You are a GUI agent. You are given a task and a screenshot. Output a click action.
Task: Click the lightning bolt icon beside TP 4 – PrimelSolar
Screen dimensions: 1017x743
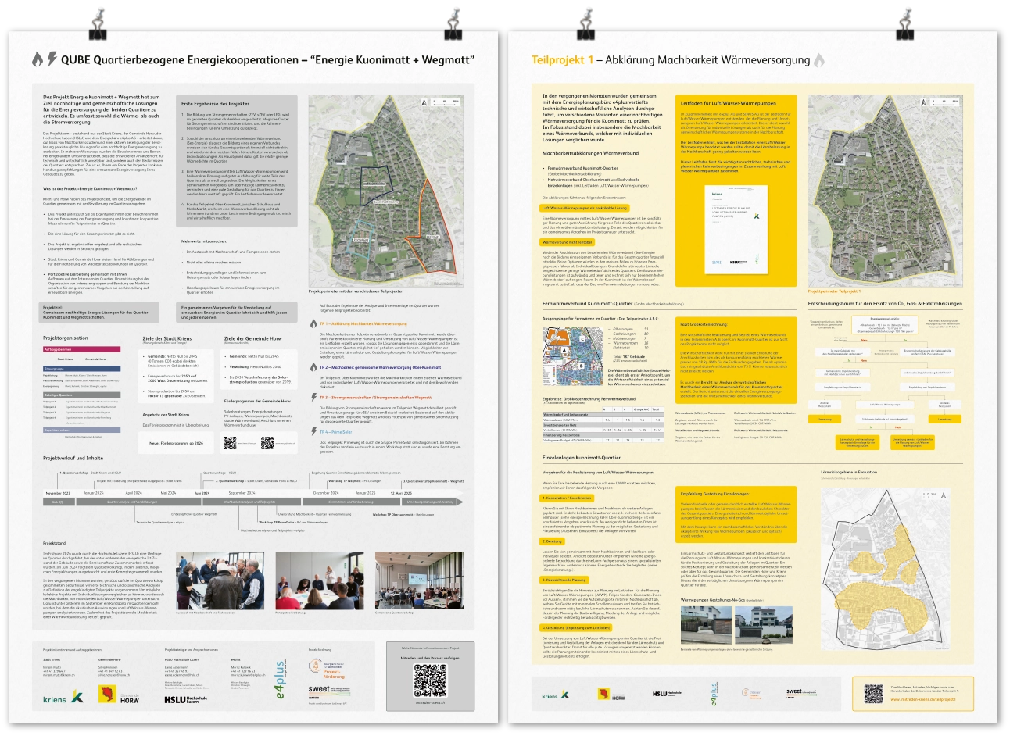[x=313, y=431]
